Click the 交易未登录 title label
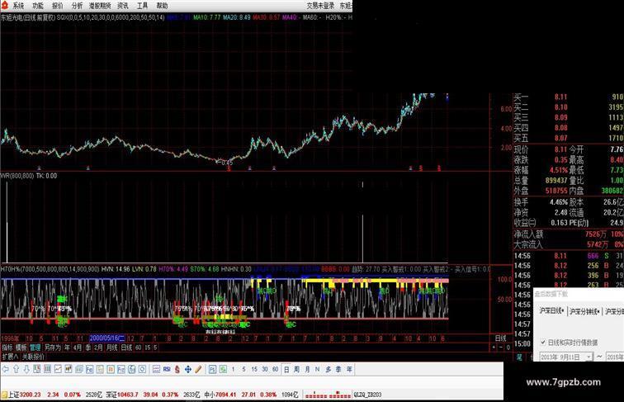Image resolution: width=624 pixels, height=402 pixels. [x=320, y=6]
